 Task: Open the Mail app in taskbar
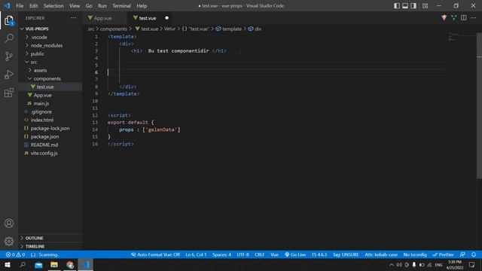pos(38,265)
